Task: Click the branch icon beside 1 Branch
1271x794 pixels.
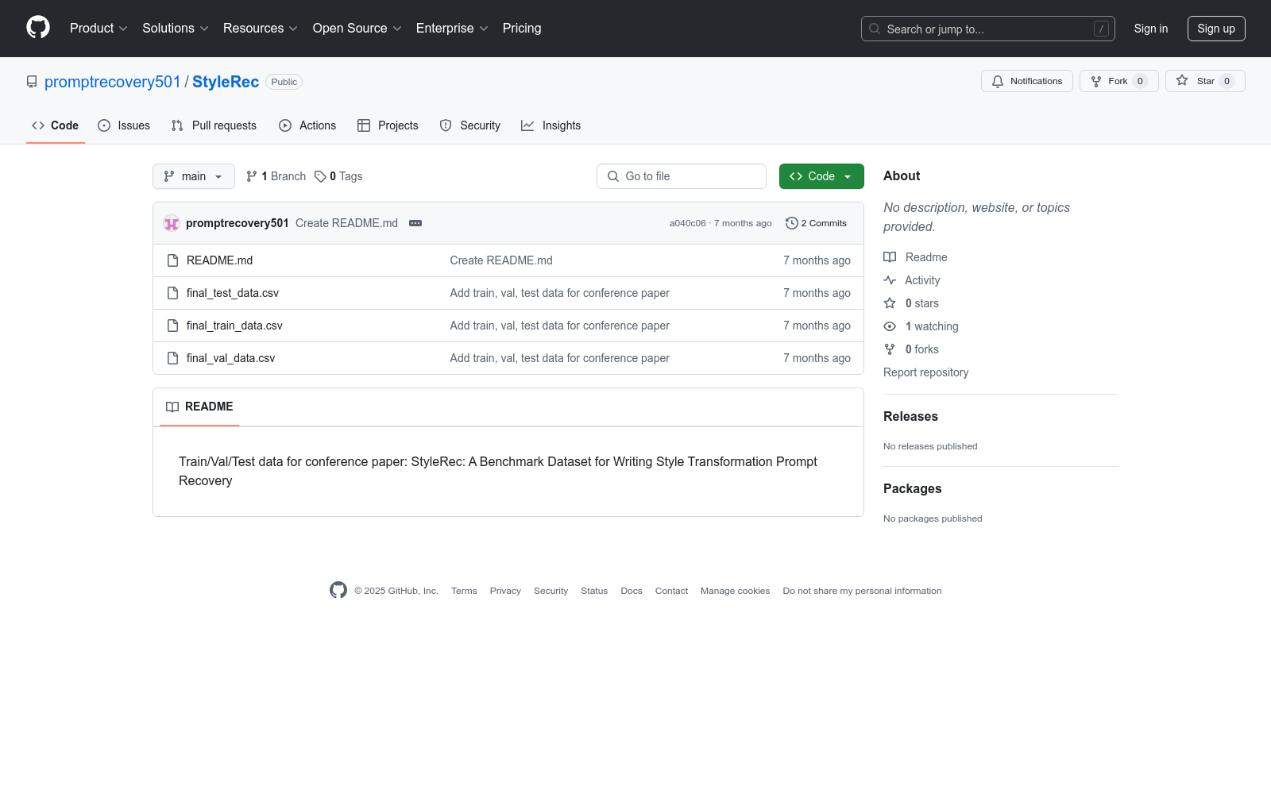Action: (x=252, y=176)
